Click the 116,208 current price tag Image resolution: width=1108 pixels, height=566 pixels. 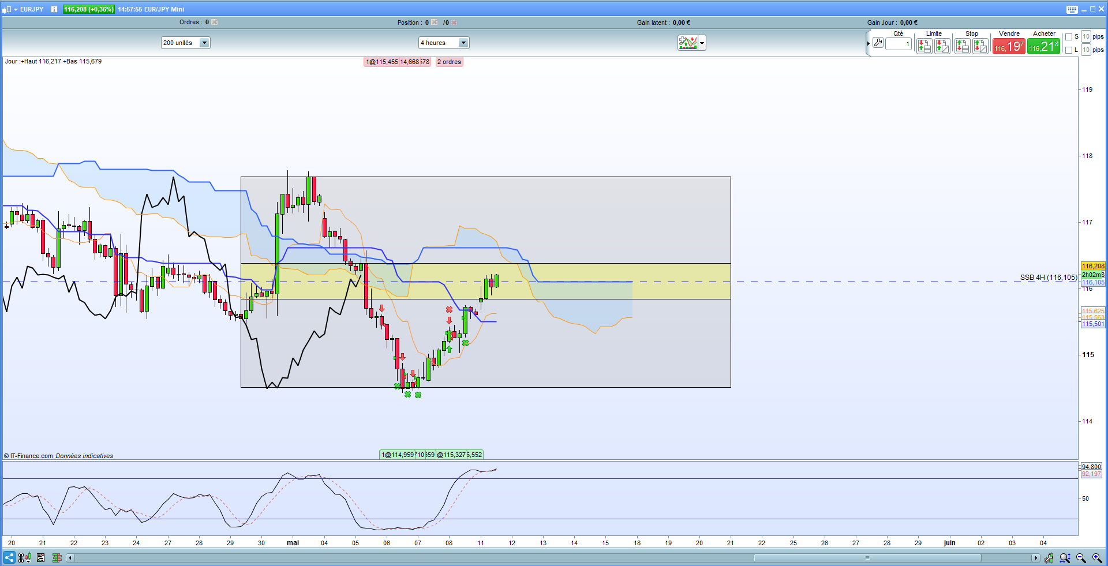(1093, 267)
